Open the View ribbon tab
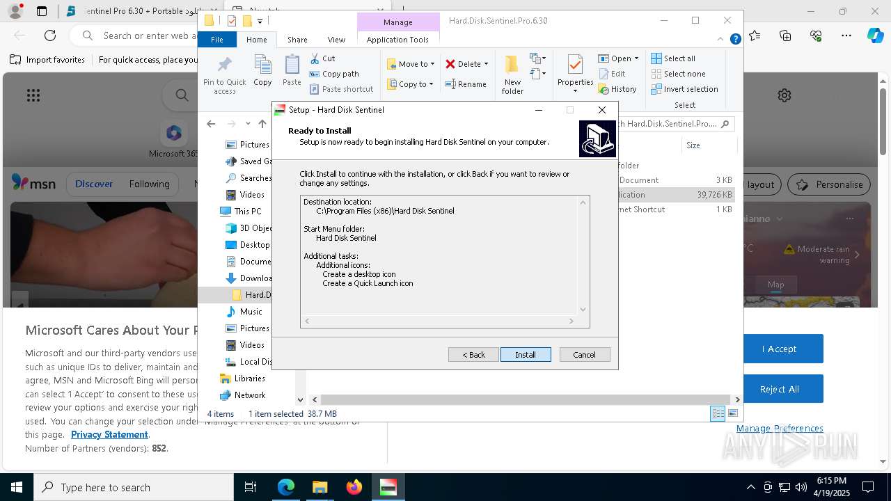The width and height of the screenshot is (891, 501). pyautogui.click(x=336, y=40)
